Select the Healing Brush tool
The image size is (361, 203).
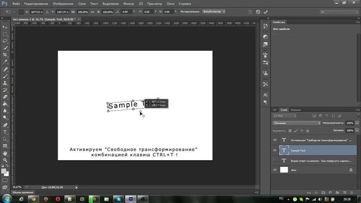5,69
